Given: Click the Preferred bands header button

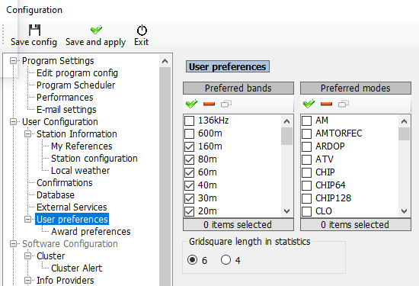Looking at the screenshot, I should pos(238,88).
